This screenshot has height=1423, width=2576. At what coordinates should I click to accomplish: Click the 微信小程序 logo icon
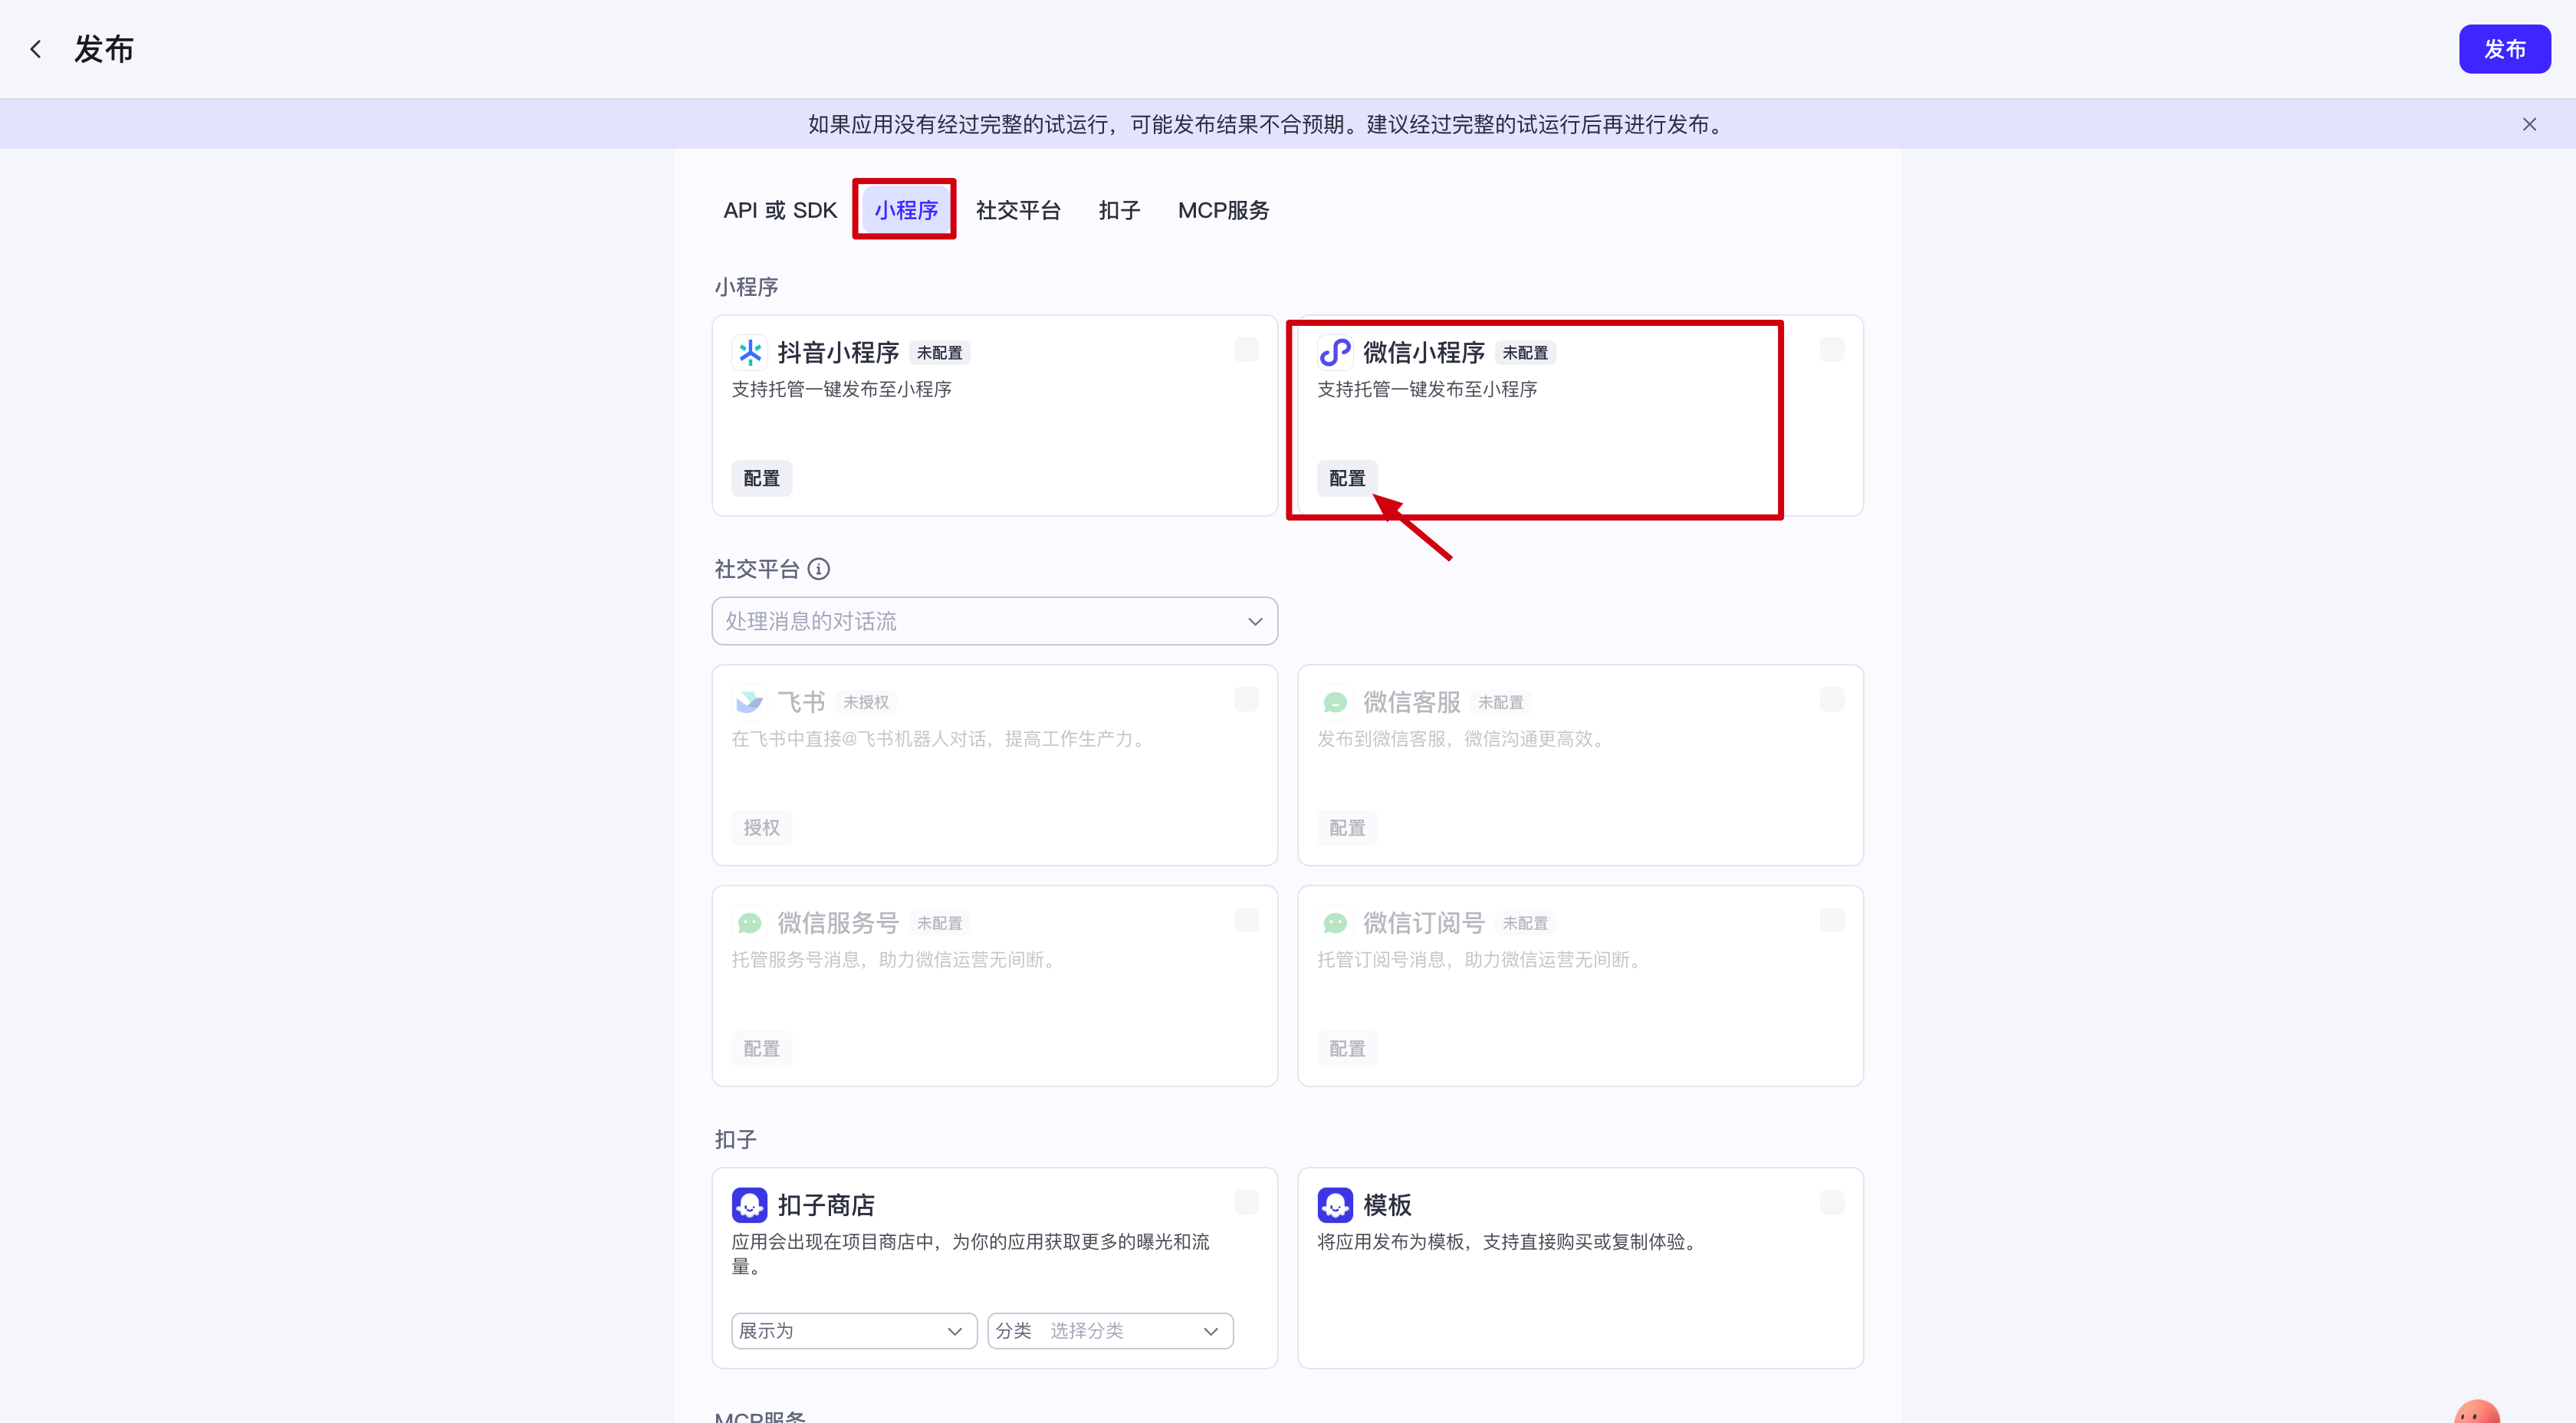(x=1334, y=352)
